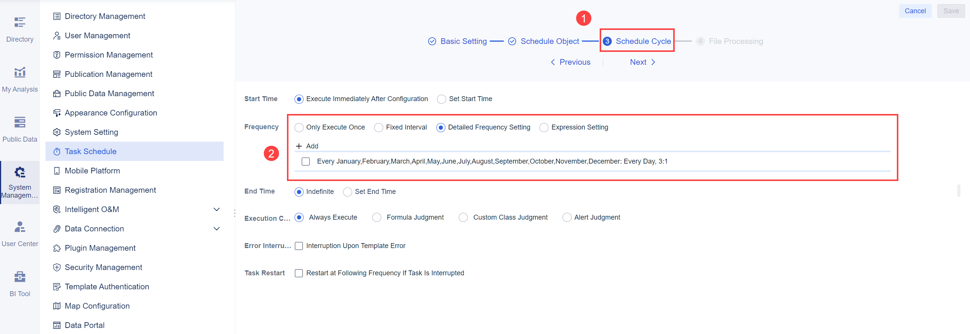
Task: Check the Every January...December frequency row checkbox
Action: 306,162
